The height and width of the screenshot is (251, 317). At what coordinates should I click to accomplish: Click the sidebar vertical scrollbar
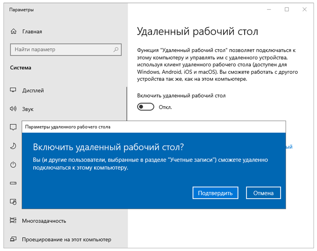click(x=127, y=104)
